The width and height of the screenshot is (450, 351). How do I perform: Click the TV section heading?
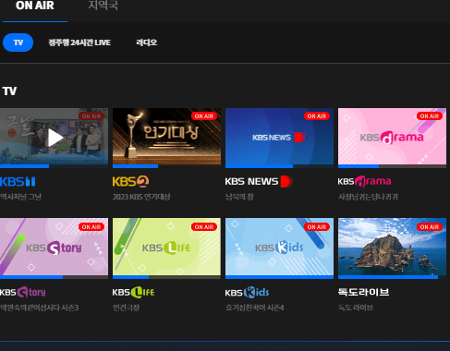point(9,91)
